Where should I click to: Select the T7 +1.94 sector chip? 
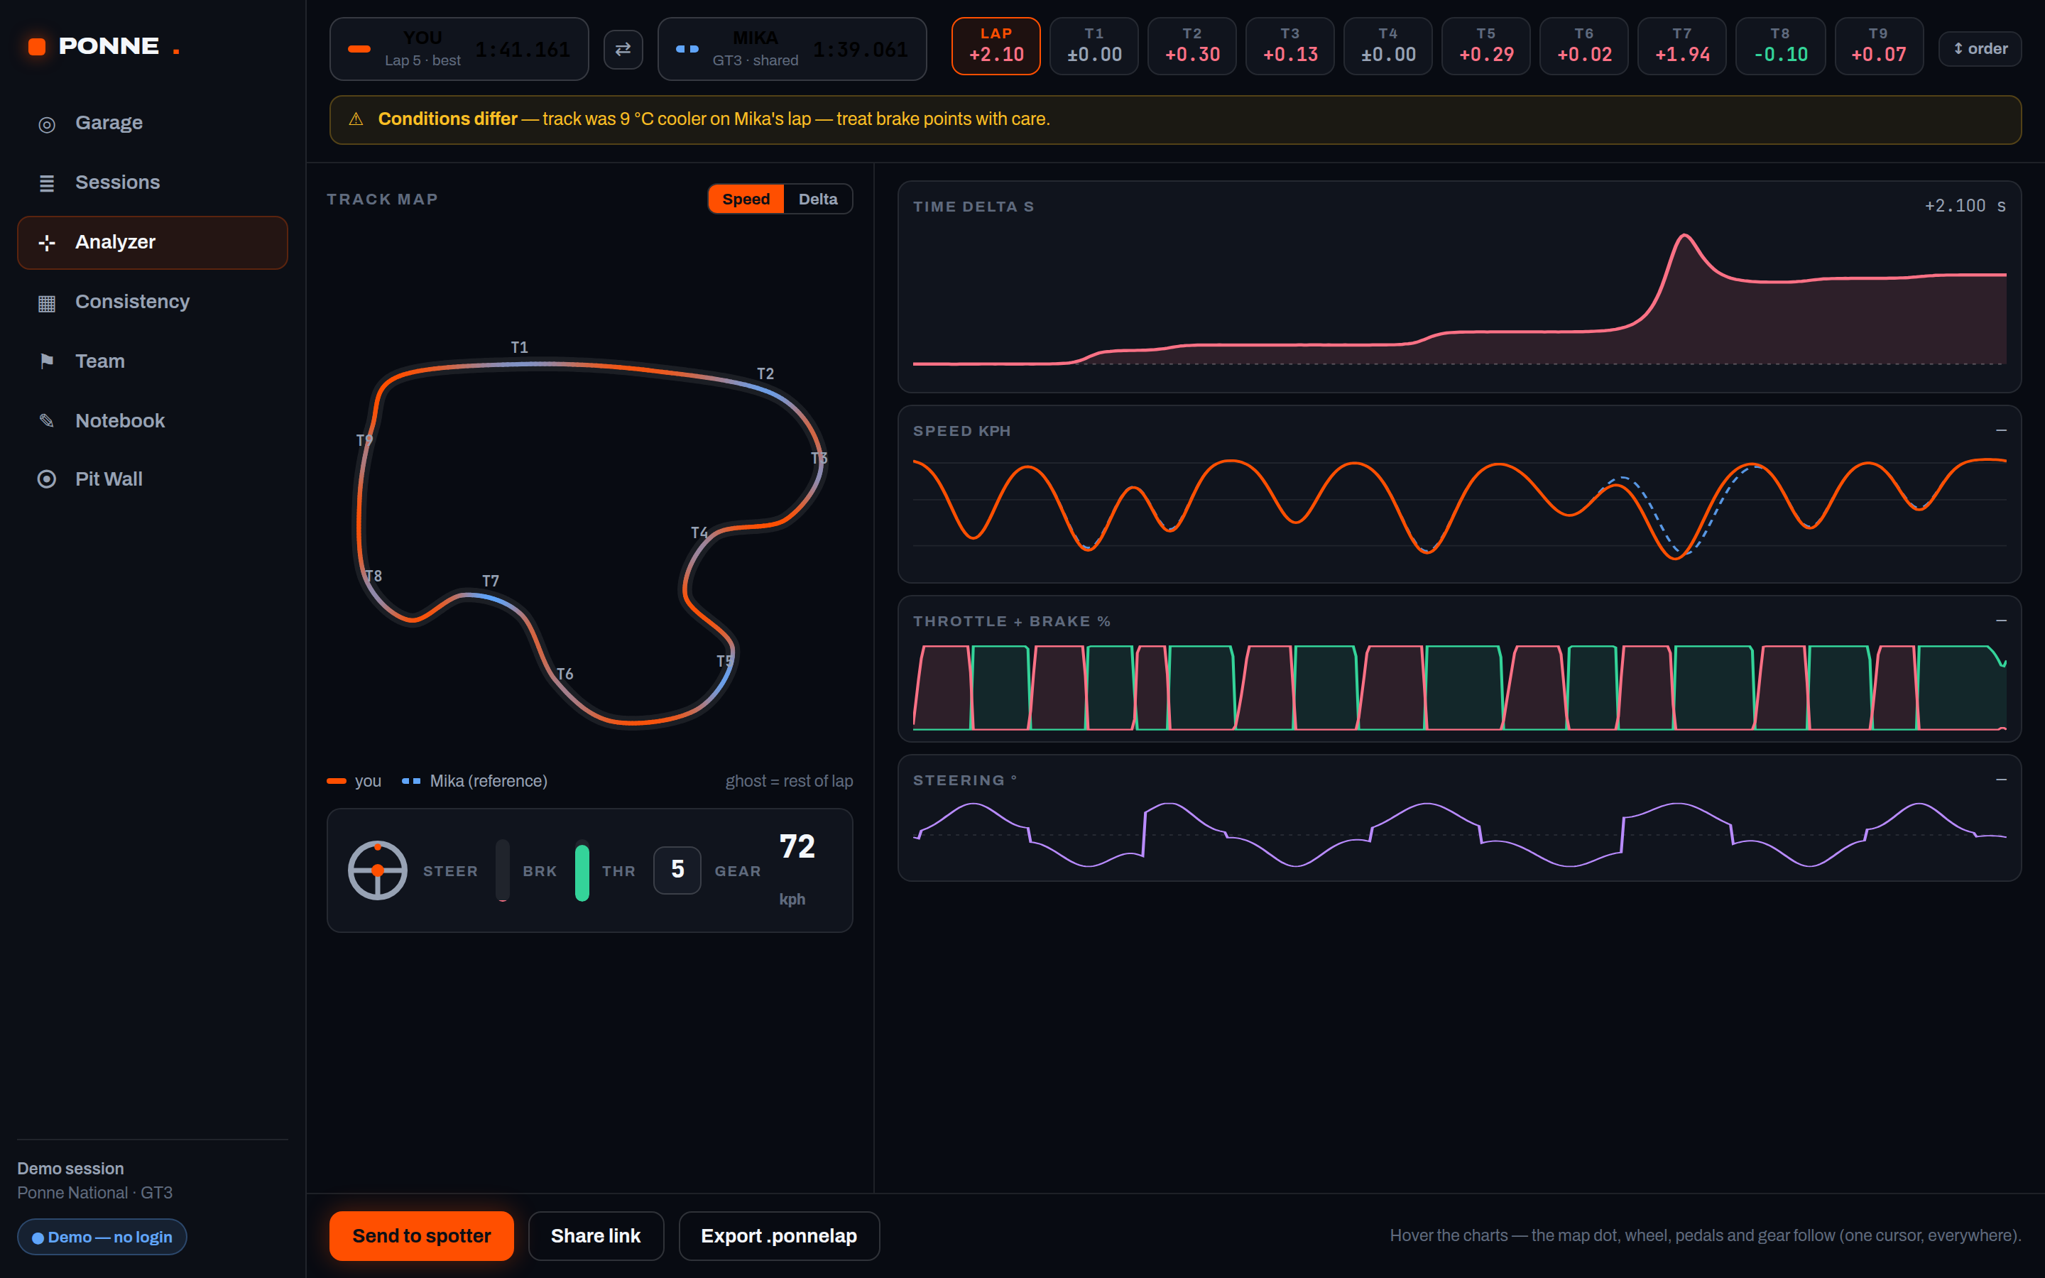pos(1681,46)
